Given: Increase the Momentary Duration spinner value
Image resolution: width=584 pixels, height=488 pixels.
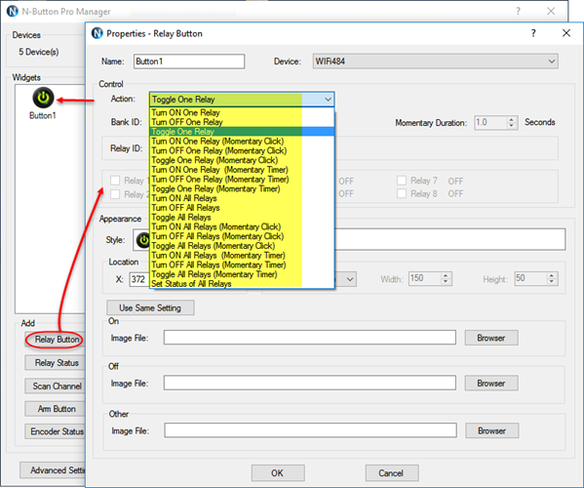Looking at the screenshot, I should click(x=512, y=119).
